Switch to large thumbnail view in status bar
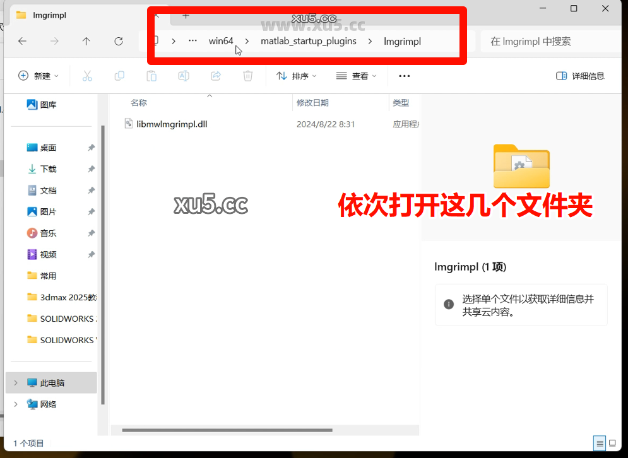The image size is (628, 458). (612, 443)
